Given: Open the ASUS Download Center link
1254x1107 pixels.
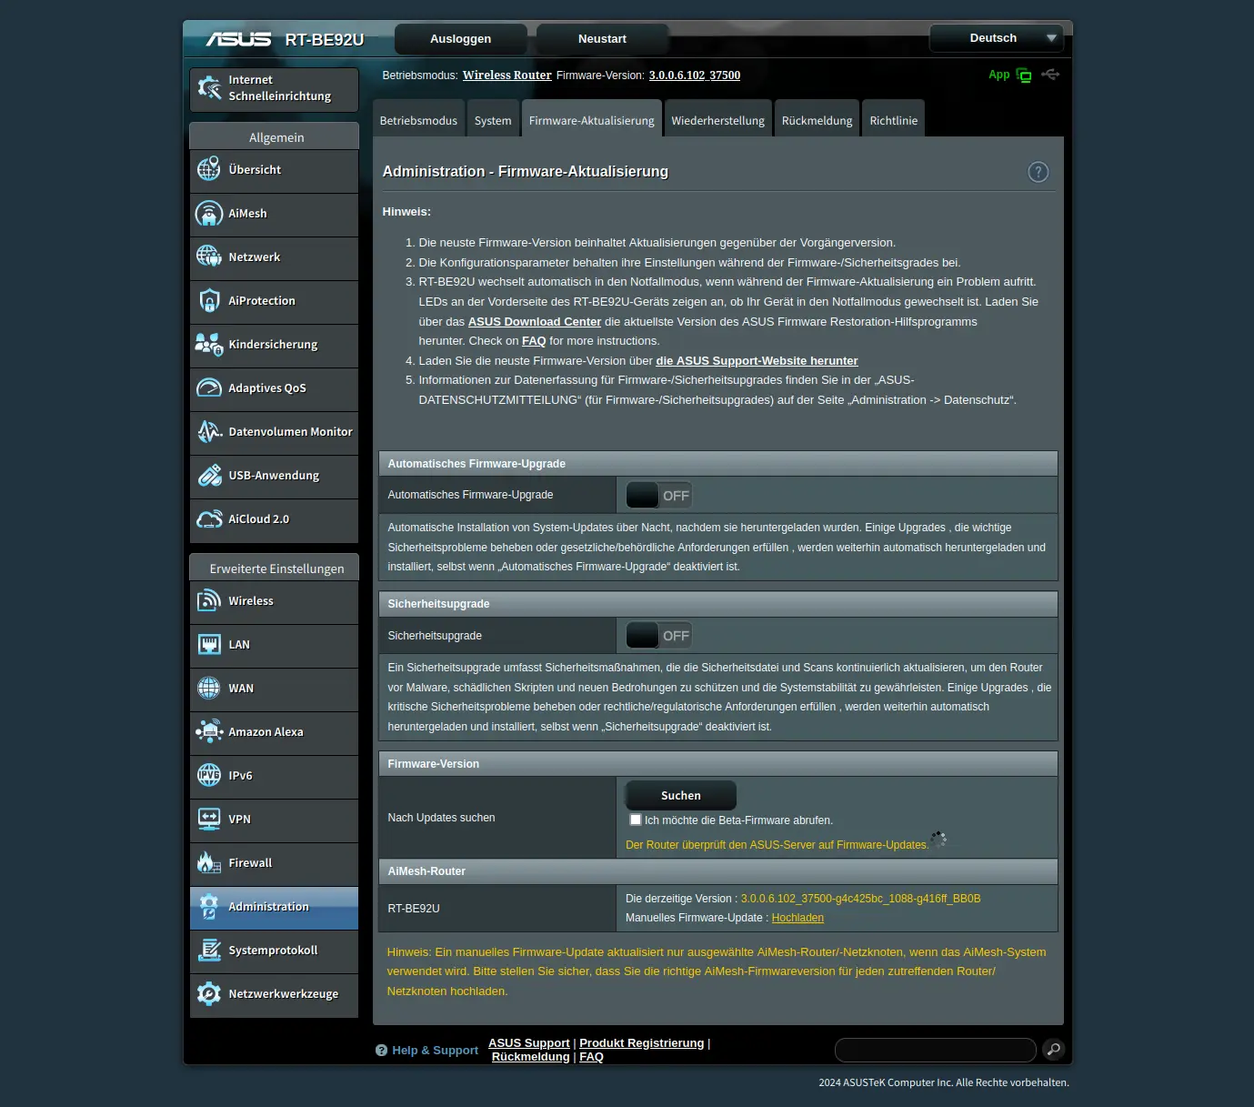Looking at the screenshot, I should click(x=534, y=322).
